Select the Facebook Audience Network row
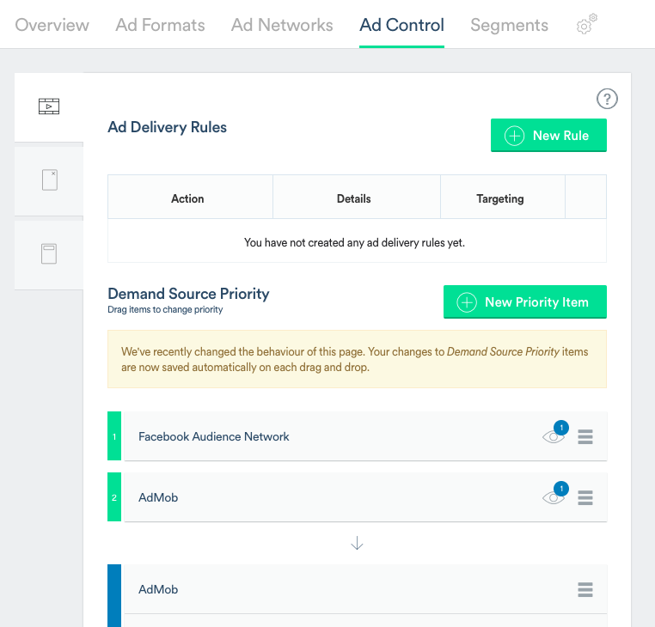The image size is (655, 627). tap(327, 436)
